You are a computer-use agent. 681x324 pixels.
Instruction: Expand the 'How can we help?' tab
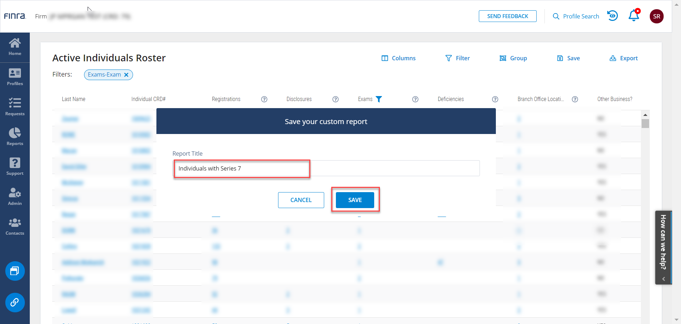[663, 247]
